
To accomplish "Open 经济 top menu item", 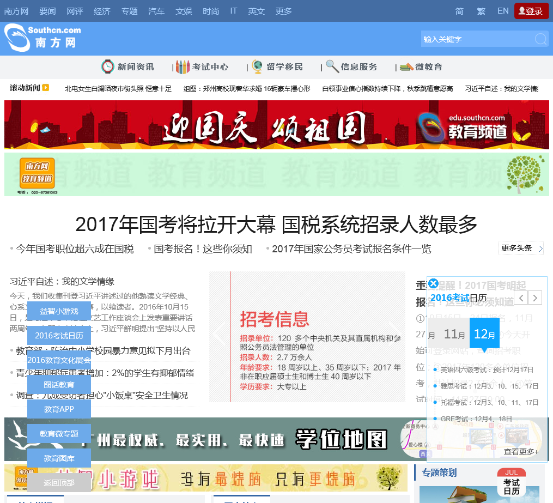I will click(102, 11).
